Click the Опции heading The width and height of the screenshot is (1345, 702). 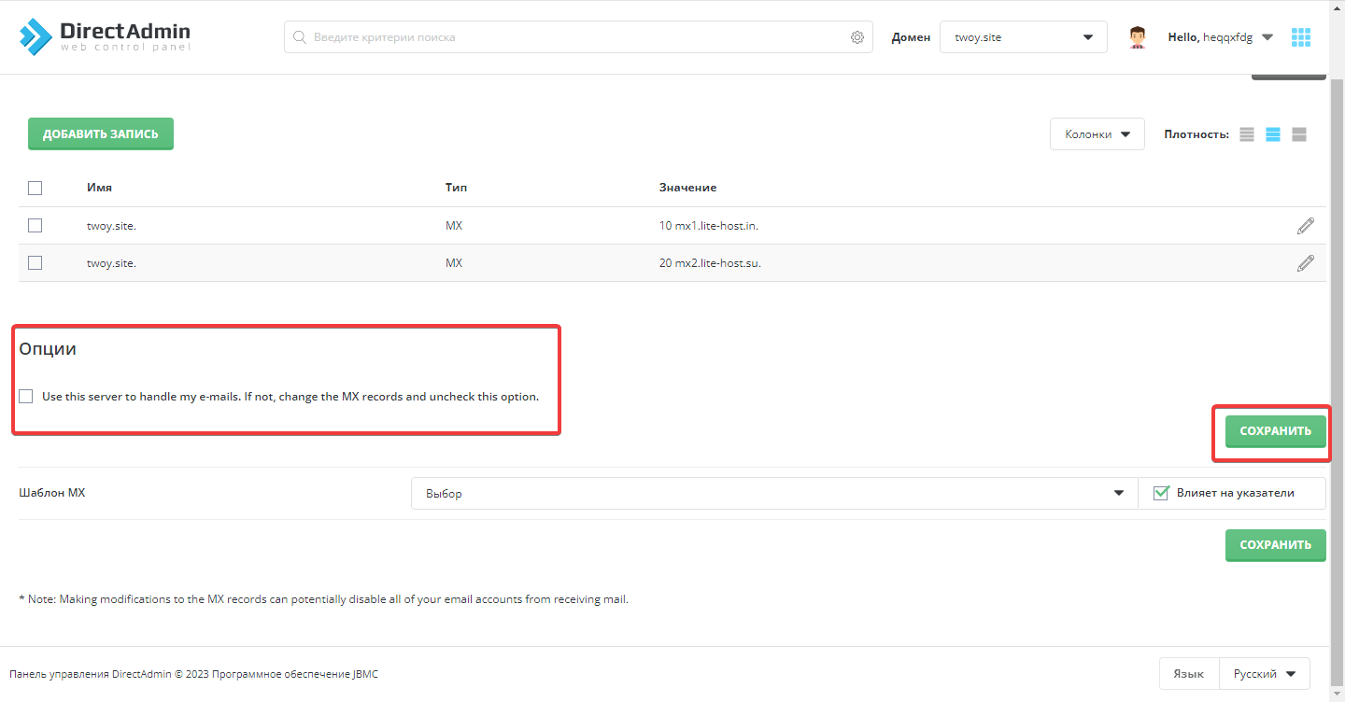click(x=48, y=349)
